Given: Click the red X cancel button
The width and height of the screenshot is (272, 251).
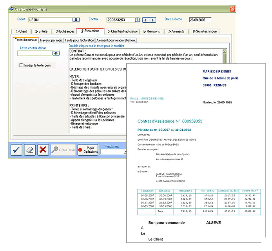Looking at the screenshot, I should [x=43, y=150].
